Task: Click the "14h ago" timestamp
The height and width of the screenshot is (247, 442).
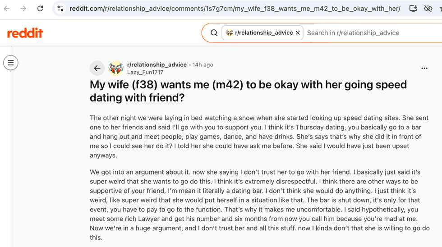Action: [203, 65]
